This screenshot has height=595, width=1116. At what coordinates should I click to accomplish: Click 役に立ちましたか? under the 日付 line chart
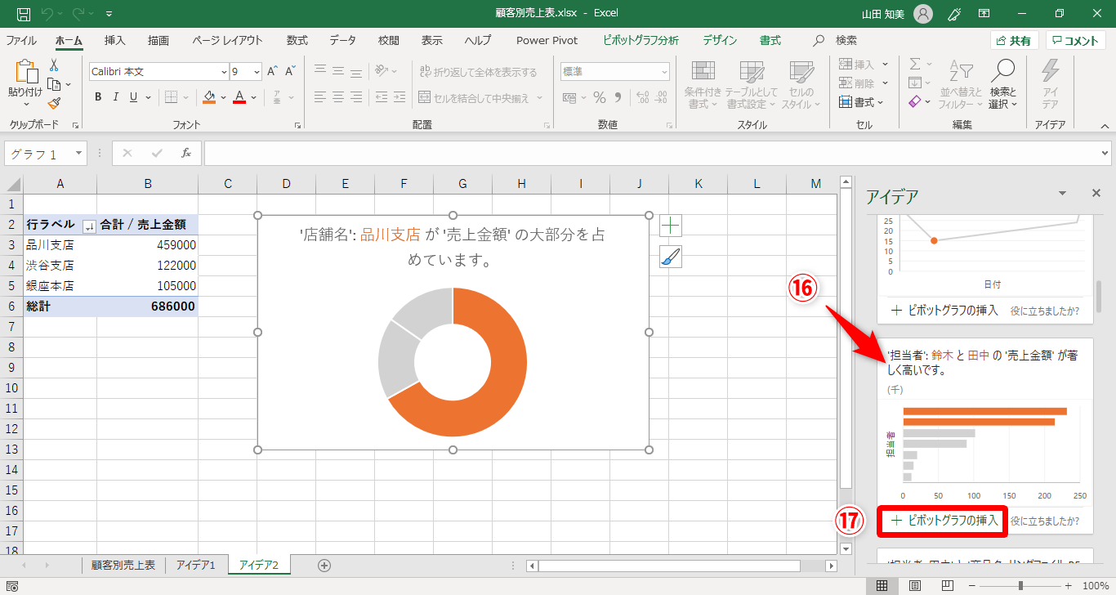[x=1045, y=311]
